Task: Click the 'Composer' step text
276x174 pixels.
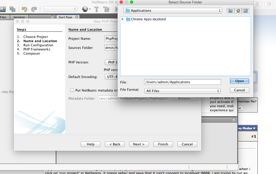Action: (x=32, y=54)
